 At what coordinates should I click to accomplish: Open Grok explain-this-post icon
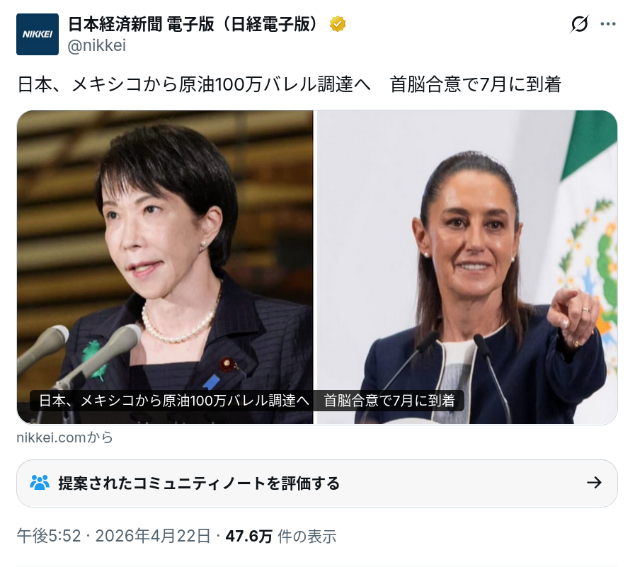(579, 24)
